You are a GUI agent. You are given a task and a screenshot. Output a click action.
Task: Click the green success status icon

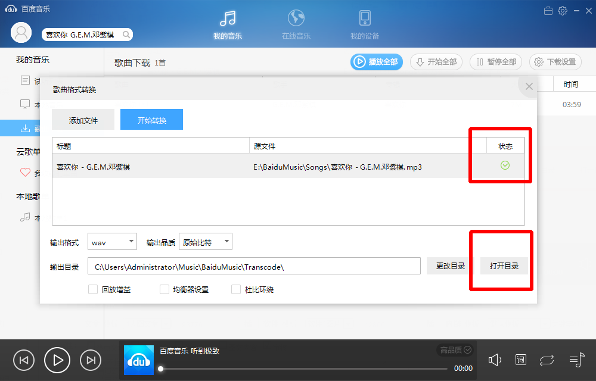coord(505,165)
